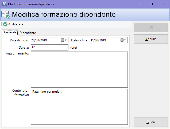The width and height of the screenshot is (170, 129).
Task: Click the "Durata:" label
Action: 24,48
